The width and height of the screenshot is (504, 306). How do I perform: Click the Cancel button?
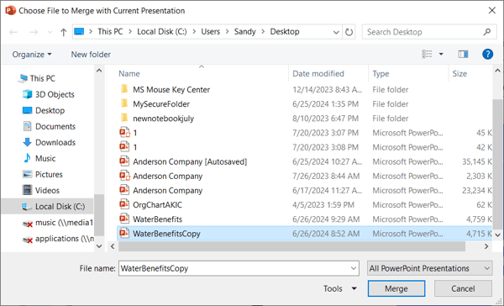pyautogui.click(x=463, y=288)
